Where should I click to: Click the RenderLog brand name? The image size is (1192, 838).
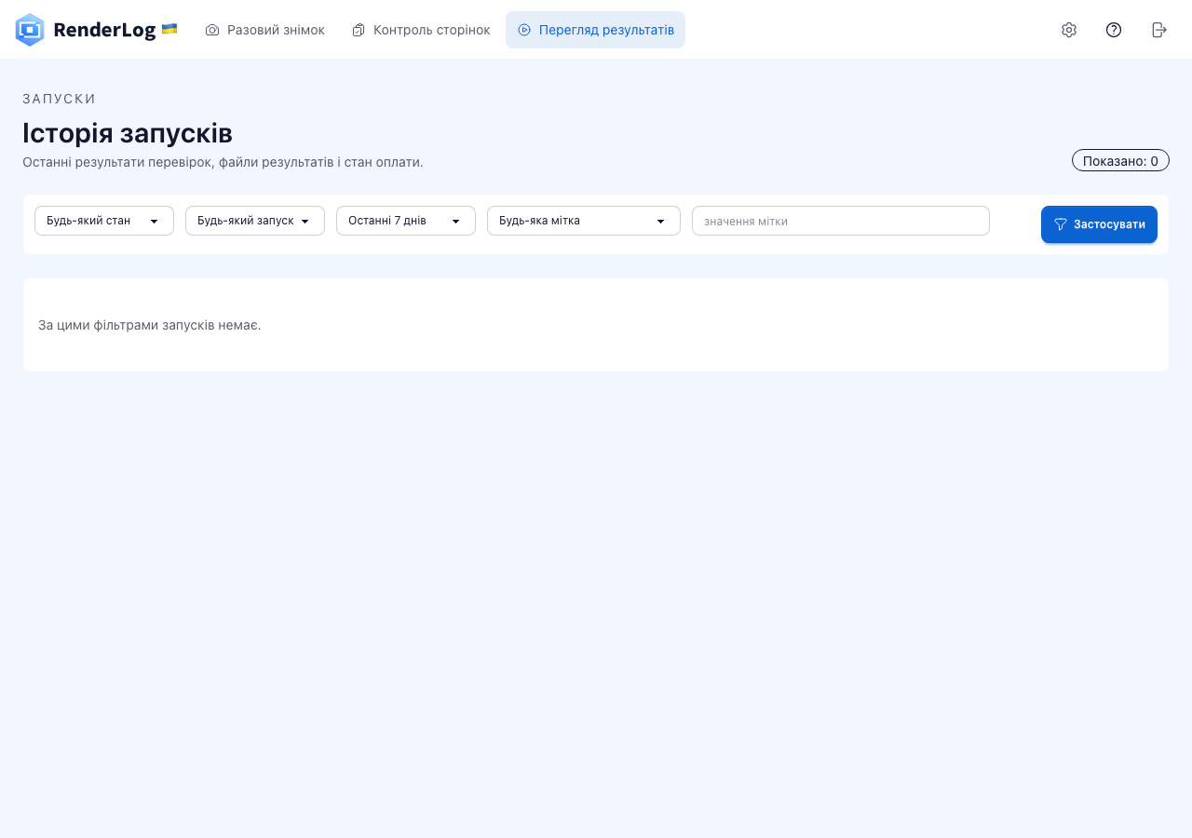coord(104,30)
